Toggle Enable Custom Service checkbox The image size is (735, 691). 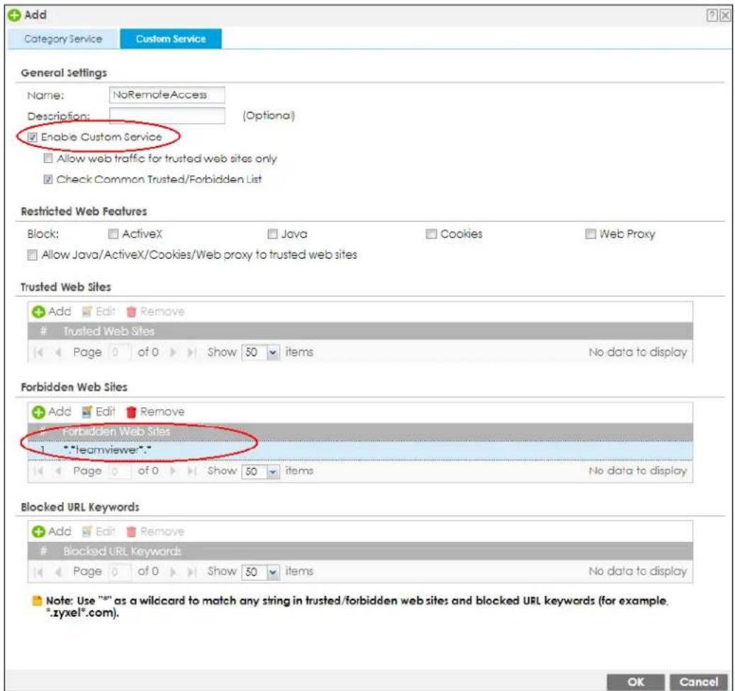point(33,137)
